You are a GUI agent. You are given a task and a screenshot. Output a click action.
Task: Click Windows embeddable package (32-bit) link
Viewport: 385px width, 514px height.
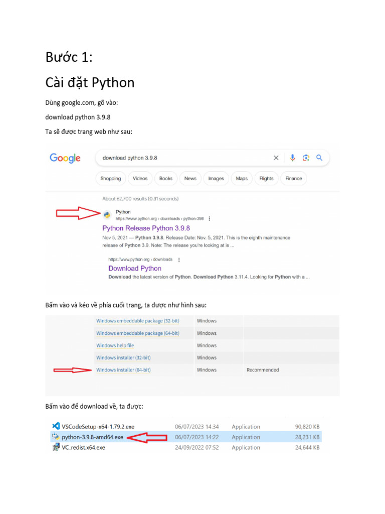tap(138, 321)
